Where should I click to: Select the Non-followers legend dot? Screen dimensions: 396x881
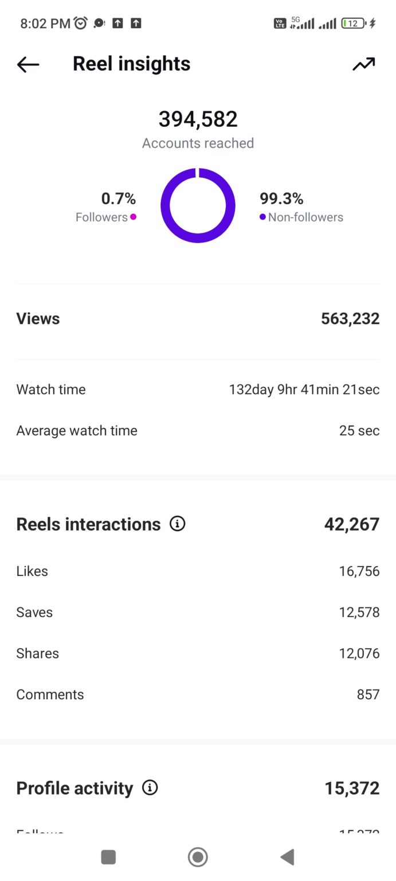coord(262,217)
